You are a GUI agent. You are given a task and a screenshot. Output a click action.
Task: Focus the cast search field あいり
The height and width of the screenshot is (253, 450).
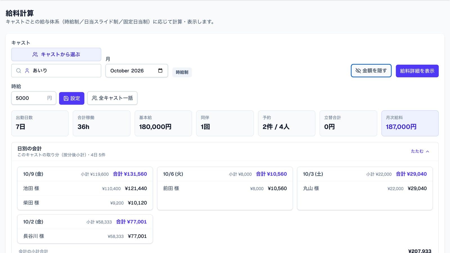[56, 71]
